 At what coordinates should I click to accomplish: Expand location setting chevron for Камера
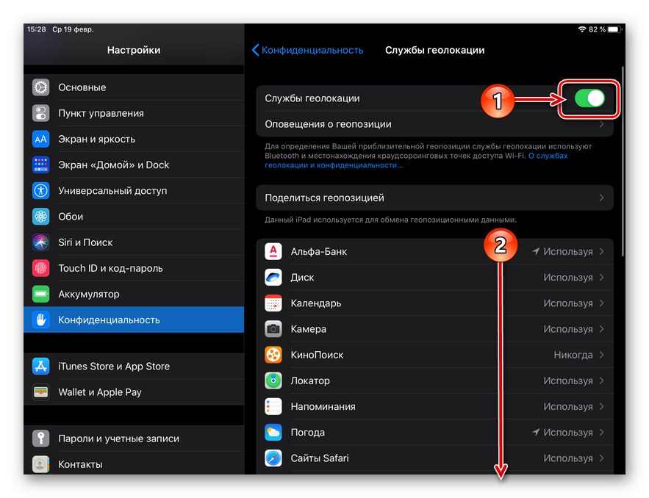601,329
